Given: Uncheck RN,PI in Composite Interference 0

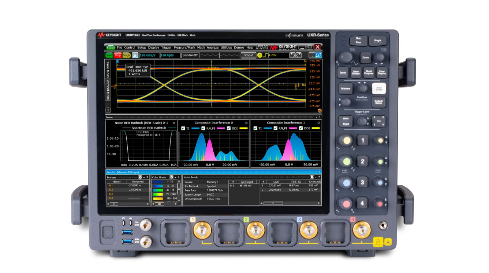Looking at the screenshot, I should (x=203, y=128).
